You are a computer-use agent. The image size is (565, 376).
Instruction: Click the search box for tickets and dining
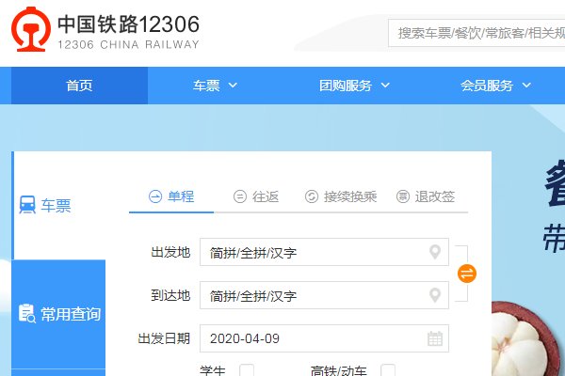pyautogui.click(x=476, y=33)
